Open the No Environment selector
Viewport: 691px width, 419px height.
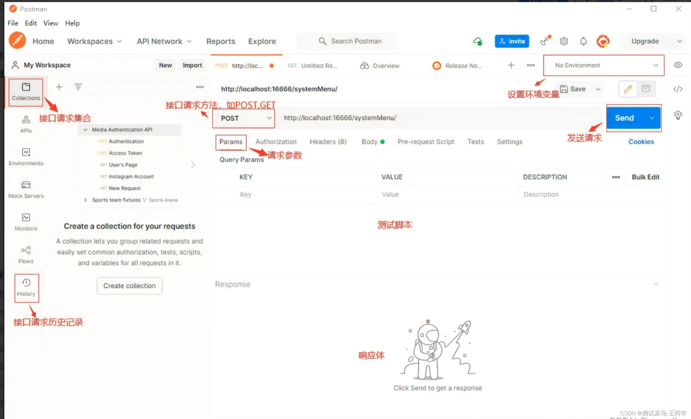[x=604, y=65]
